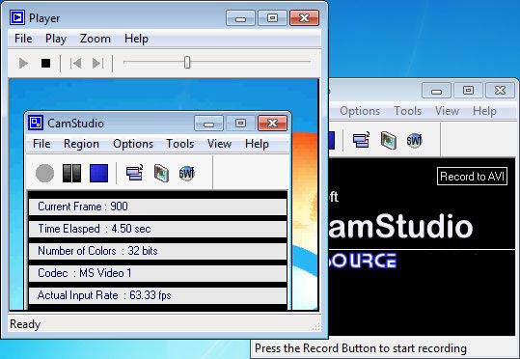Open the Region menu in the recorded CamStudio
This screenshot has width=520, height=359.
[81, 144]
